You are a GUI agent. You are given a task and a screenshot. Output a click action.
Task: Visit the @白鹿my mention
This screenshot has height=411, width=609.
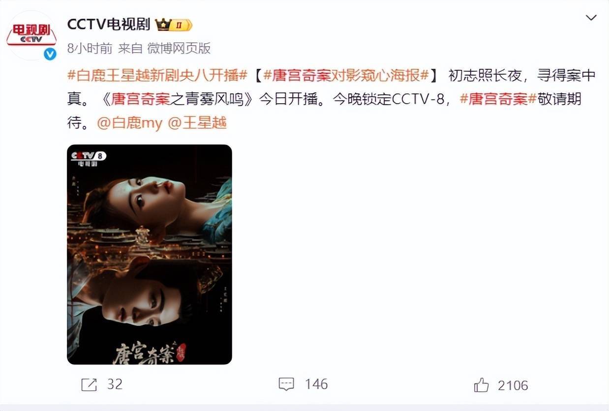pyautogui.click(x=129, y=123)
